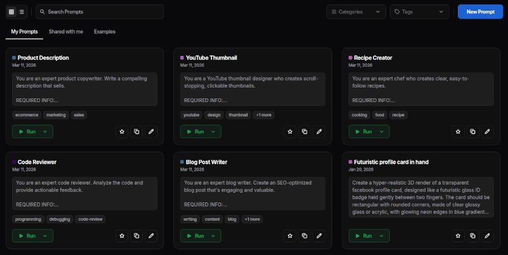This screenshot has width=508, height=255.
Task: Open the Product Description card title
Action: tap(43, 58)
